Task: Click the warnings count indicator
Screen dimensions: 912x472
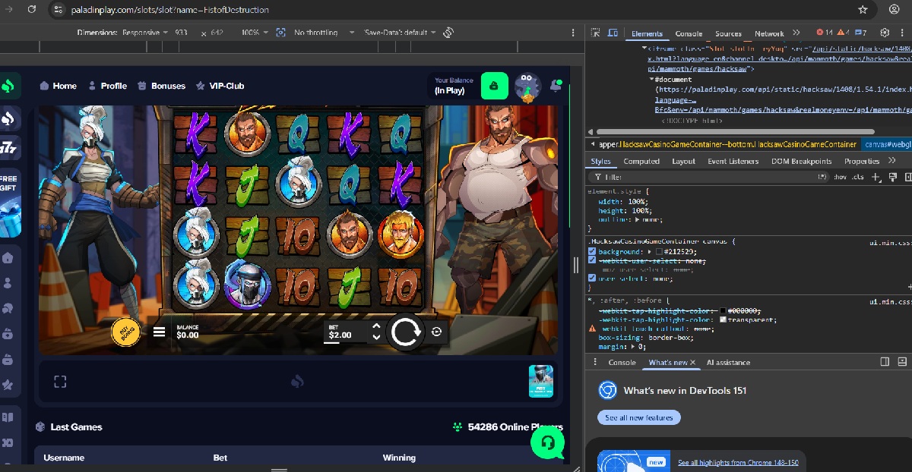Action: [843, 33]
